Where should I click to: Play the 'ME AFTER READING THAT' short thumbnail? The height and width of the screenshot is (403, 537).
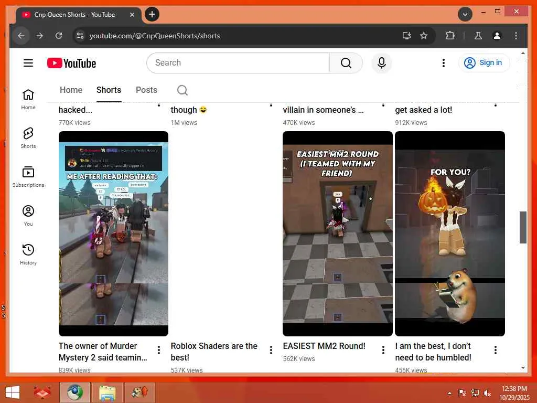(x=113, y=234)
